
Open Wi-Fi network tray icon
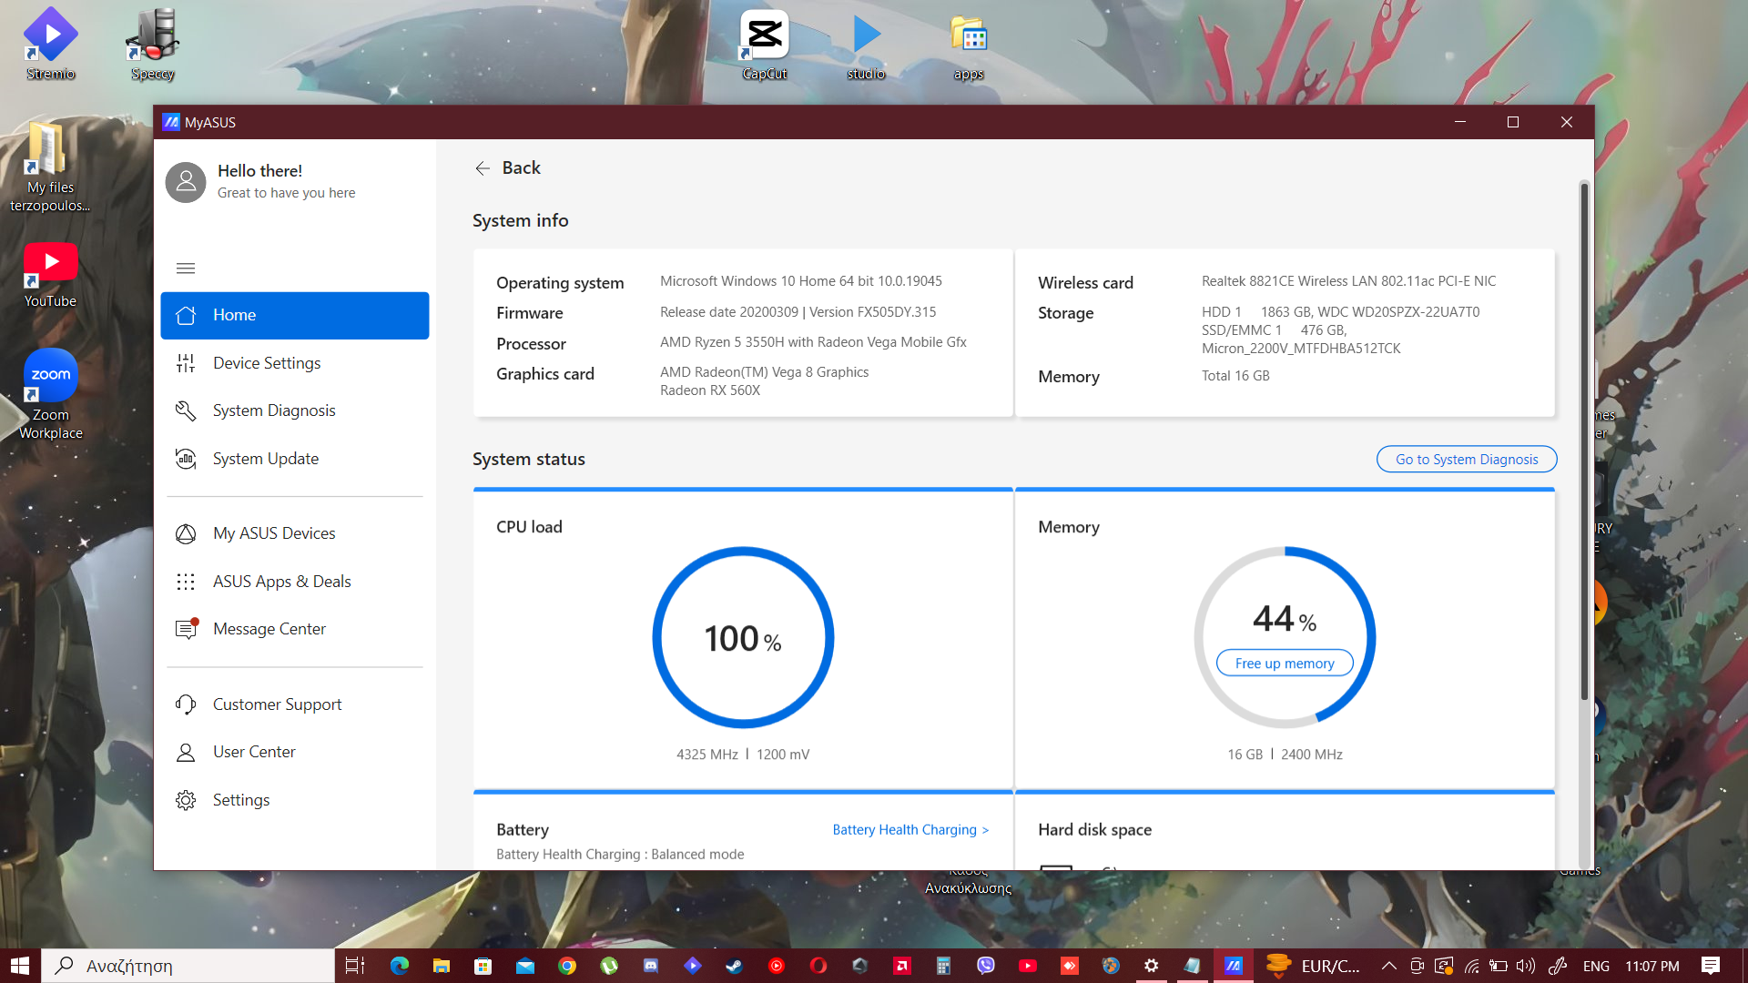pos(1471,966)
